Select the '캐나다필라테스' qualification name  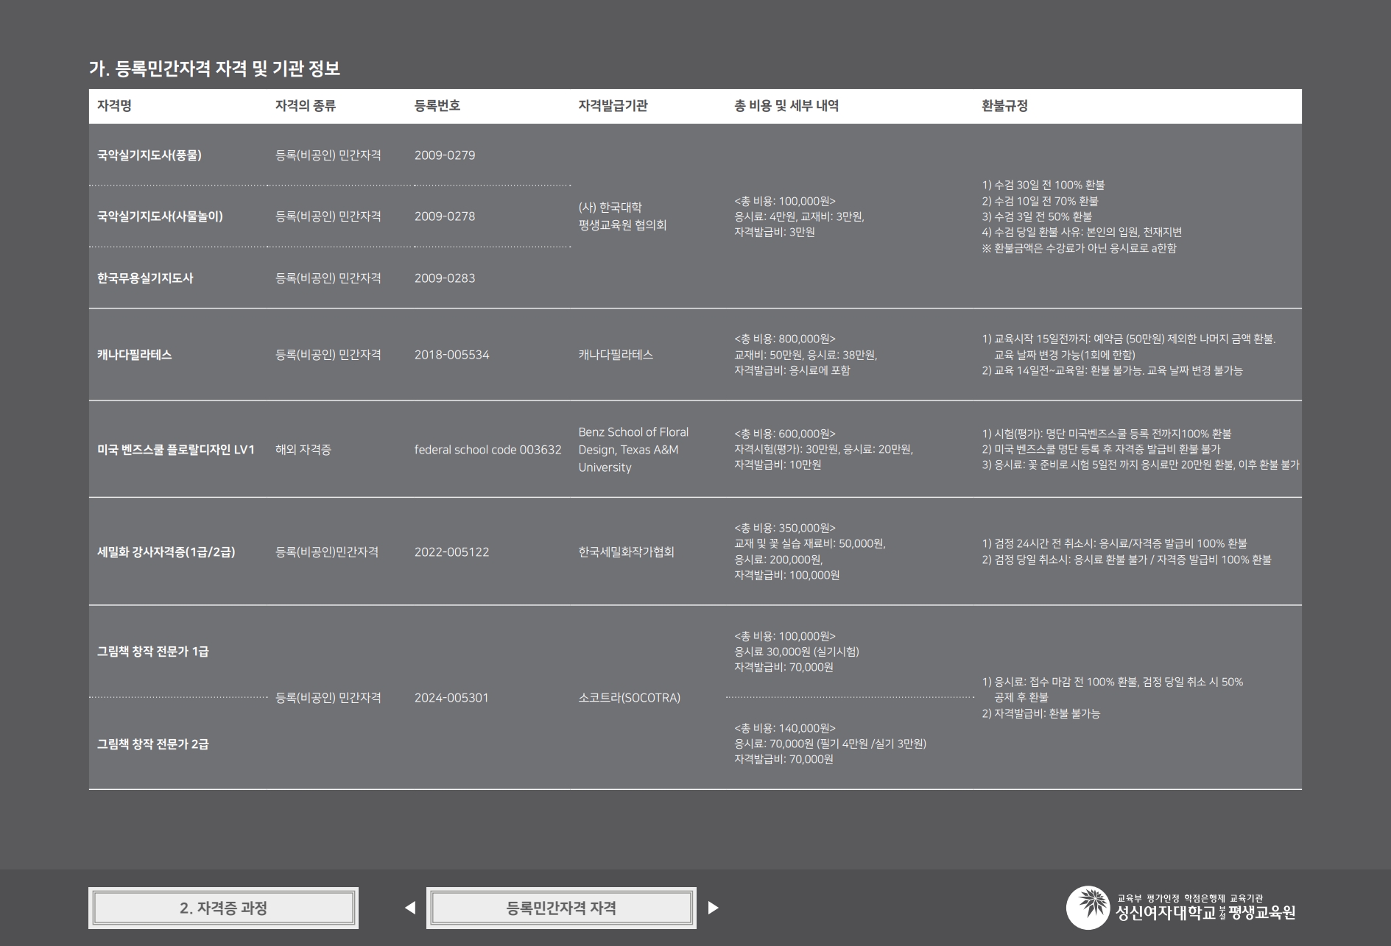135,354
